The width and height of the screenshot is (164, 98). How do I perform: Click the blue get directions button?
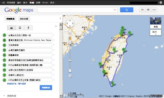(46, 88)
